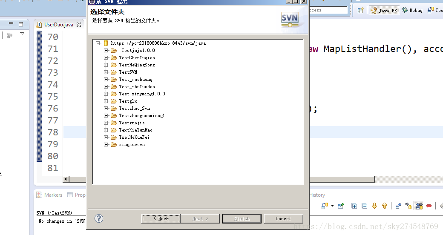Toggle Incoming/Outgoing mode icon

[x=419, y=206]
